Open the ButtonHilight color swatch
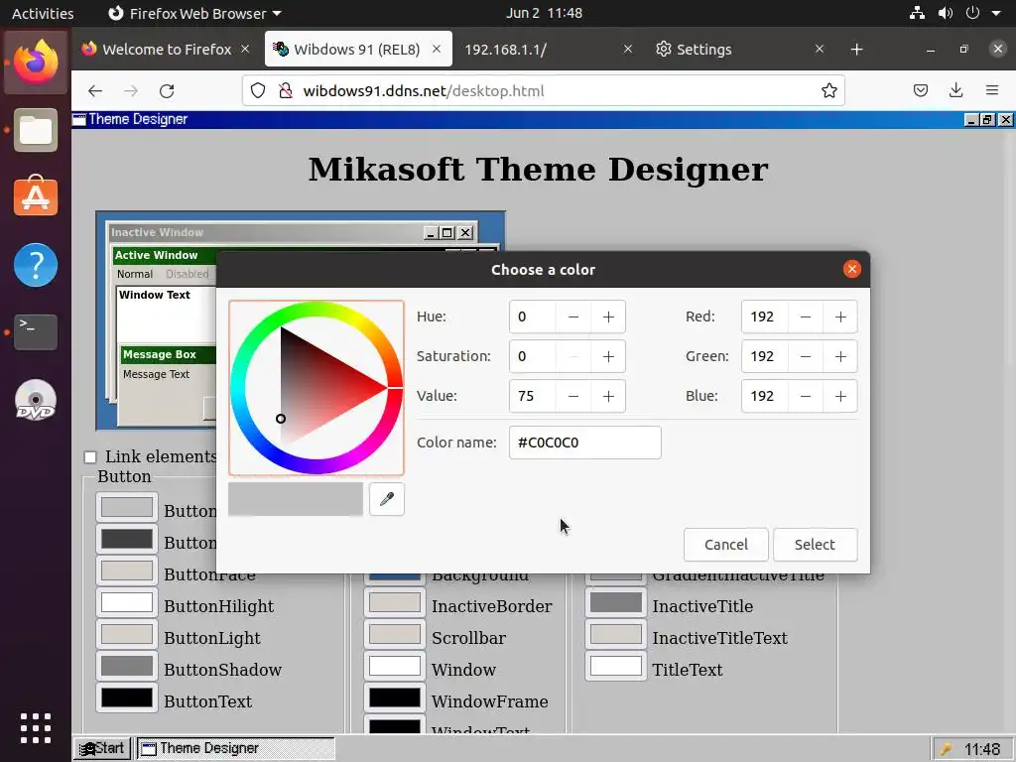 tap(127, 602)
